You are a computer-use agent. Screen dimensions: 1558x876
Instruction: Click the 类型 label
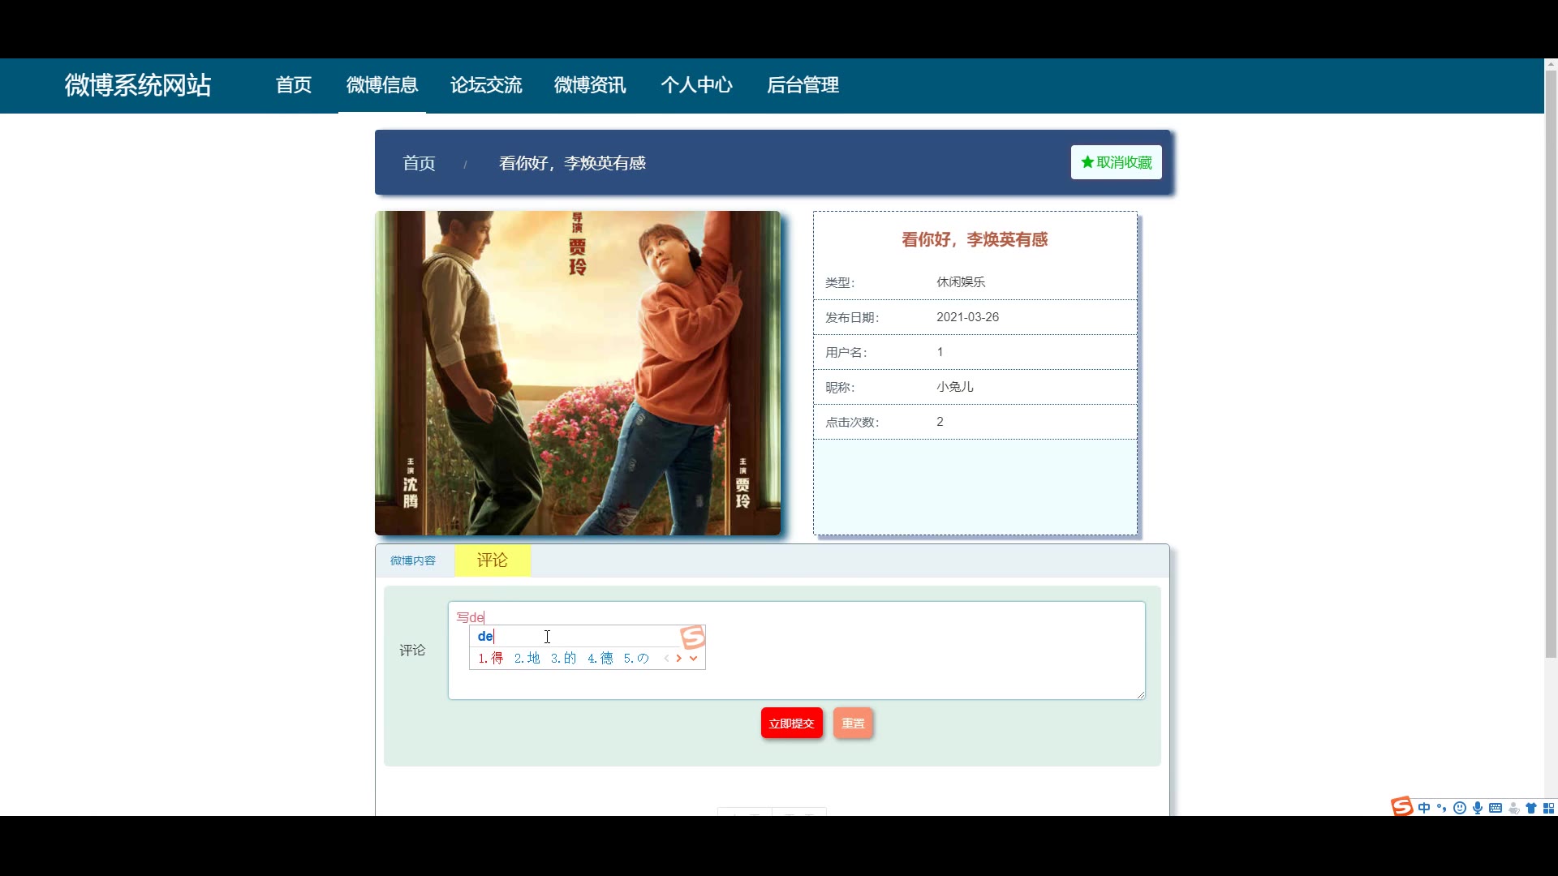pyautogui.click(x=840, y=282)
